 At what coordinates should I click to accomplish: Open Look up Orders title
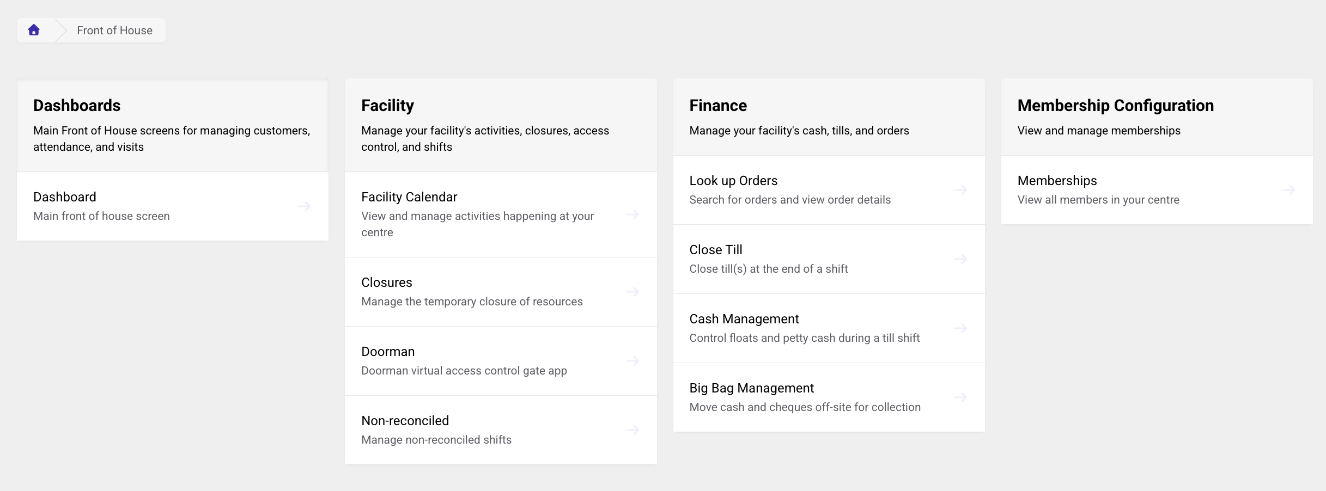[x=733, y=181]
